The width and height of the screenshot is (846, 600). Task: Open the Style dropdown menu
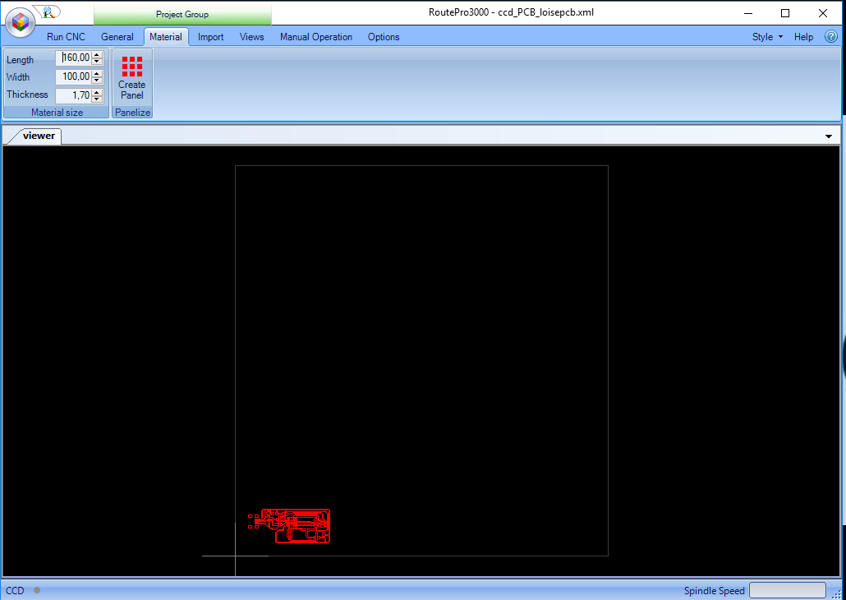click(x=767, y=37)
